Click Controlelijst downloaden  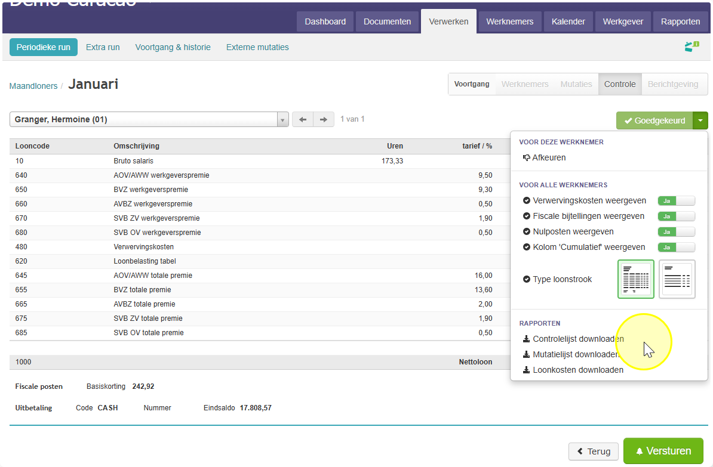(573, 339)
